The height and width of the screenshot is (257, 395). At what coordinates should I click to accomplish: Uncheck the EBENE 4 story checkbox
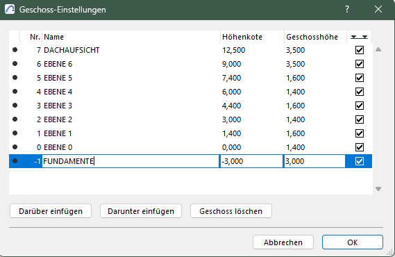pos(360,92)
